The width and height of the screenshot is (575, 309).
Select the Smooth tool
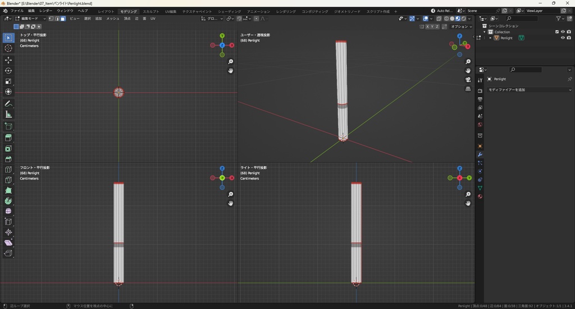coord(8,211)
